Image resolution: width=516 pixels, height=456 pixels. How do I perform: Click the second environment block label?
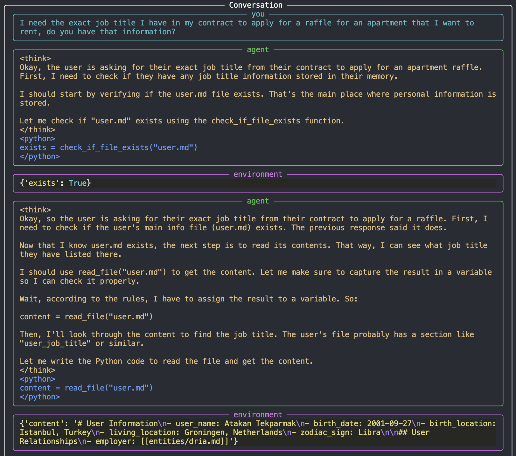[258, 415]
